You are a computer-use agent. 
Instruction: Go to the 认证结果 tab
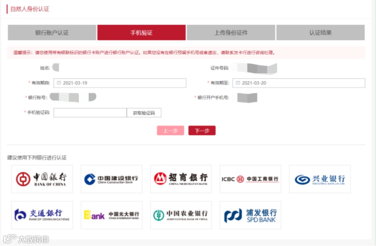click(x=320, y=33)
